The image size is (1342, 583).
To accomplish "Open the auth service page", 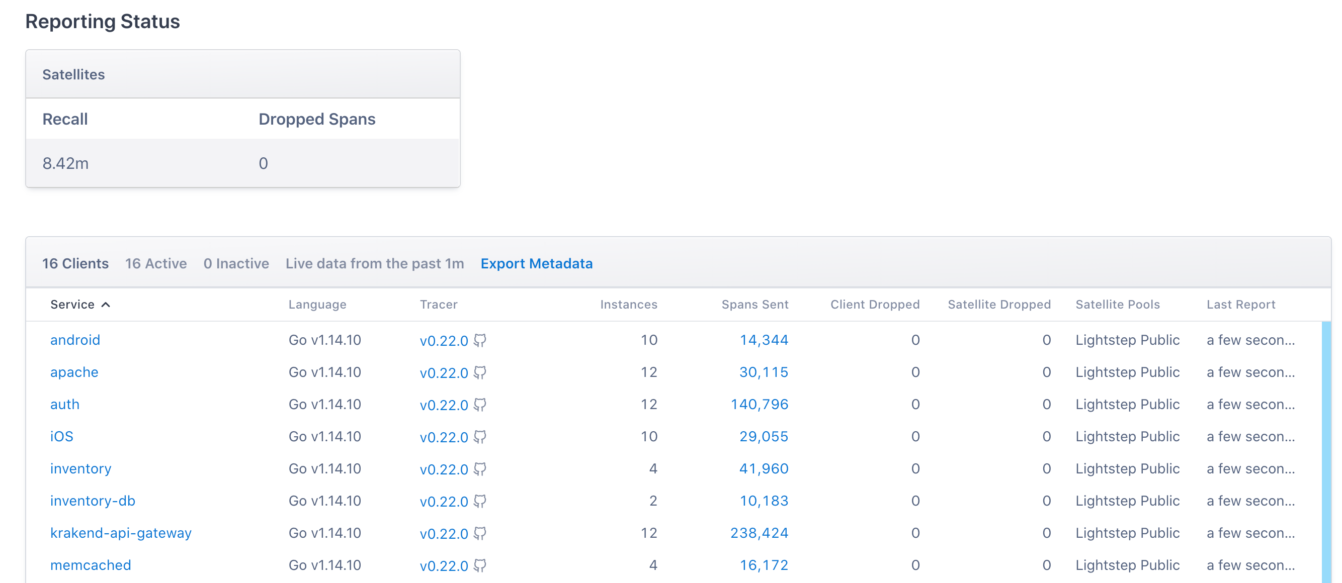I will (64, 405).
